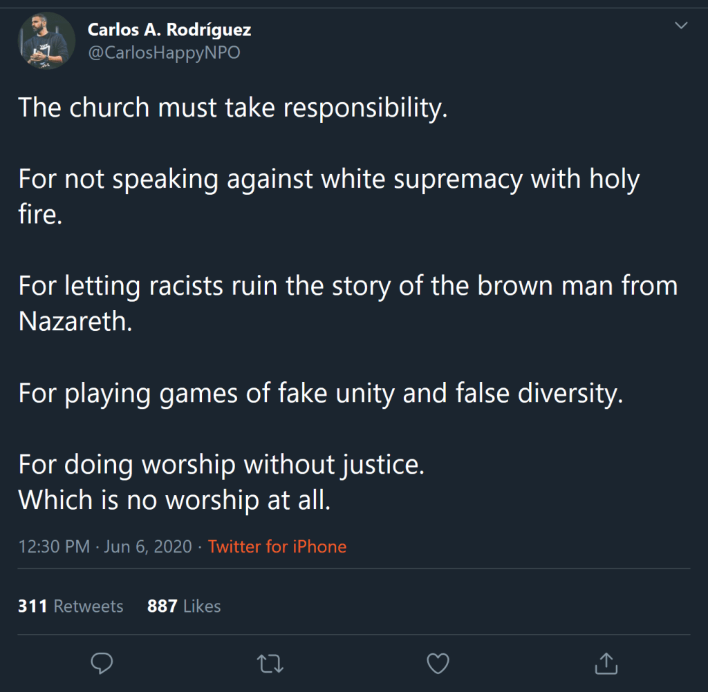Click the Jun 6, 2020 date
The height and width of the screenshot is (692, 708).
point(147,547)
